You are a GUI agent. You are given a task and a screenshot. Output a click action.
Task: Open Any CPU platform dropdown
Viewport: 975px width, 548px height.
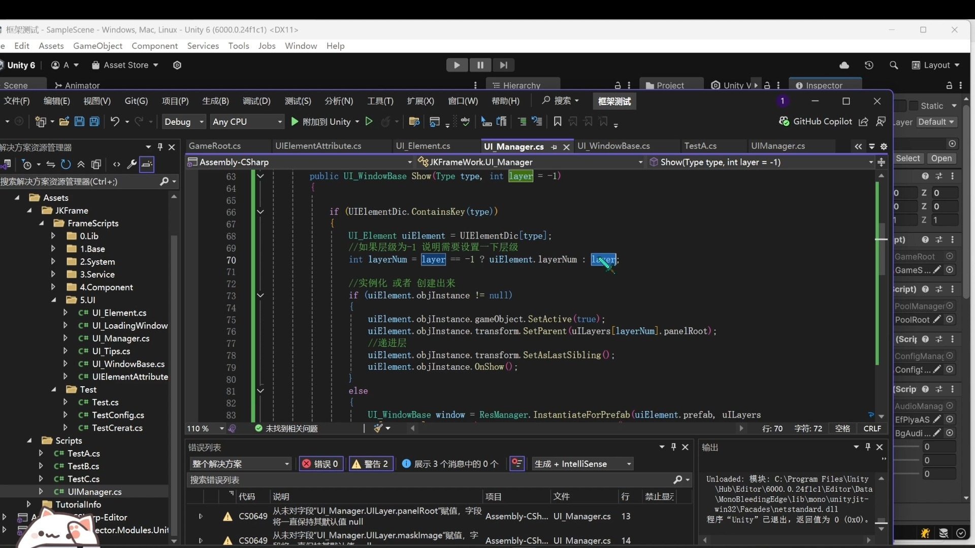click(247, 121)
